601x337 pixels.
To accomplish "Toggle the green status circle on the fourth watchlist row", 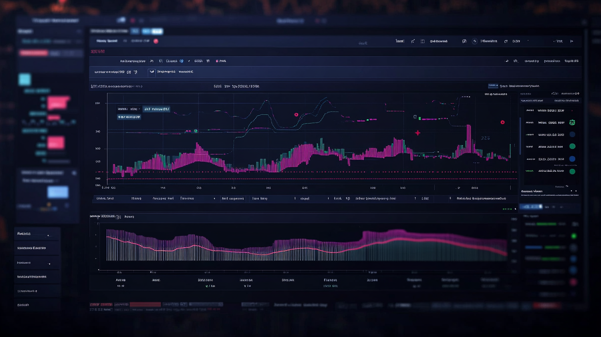I will point(572,146).
